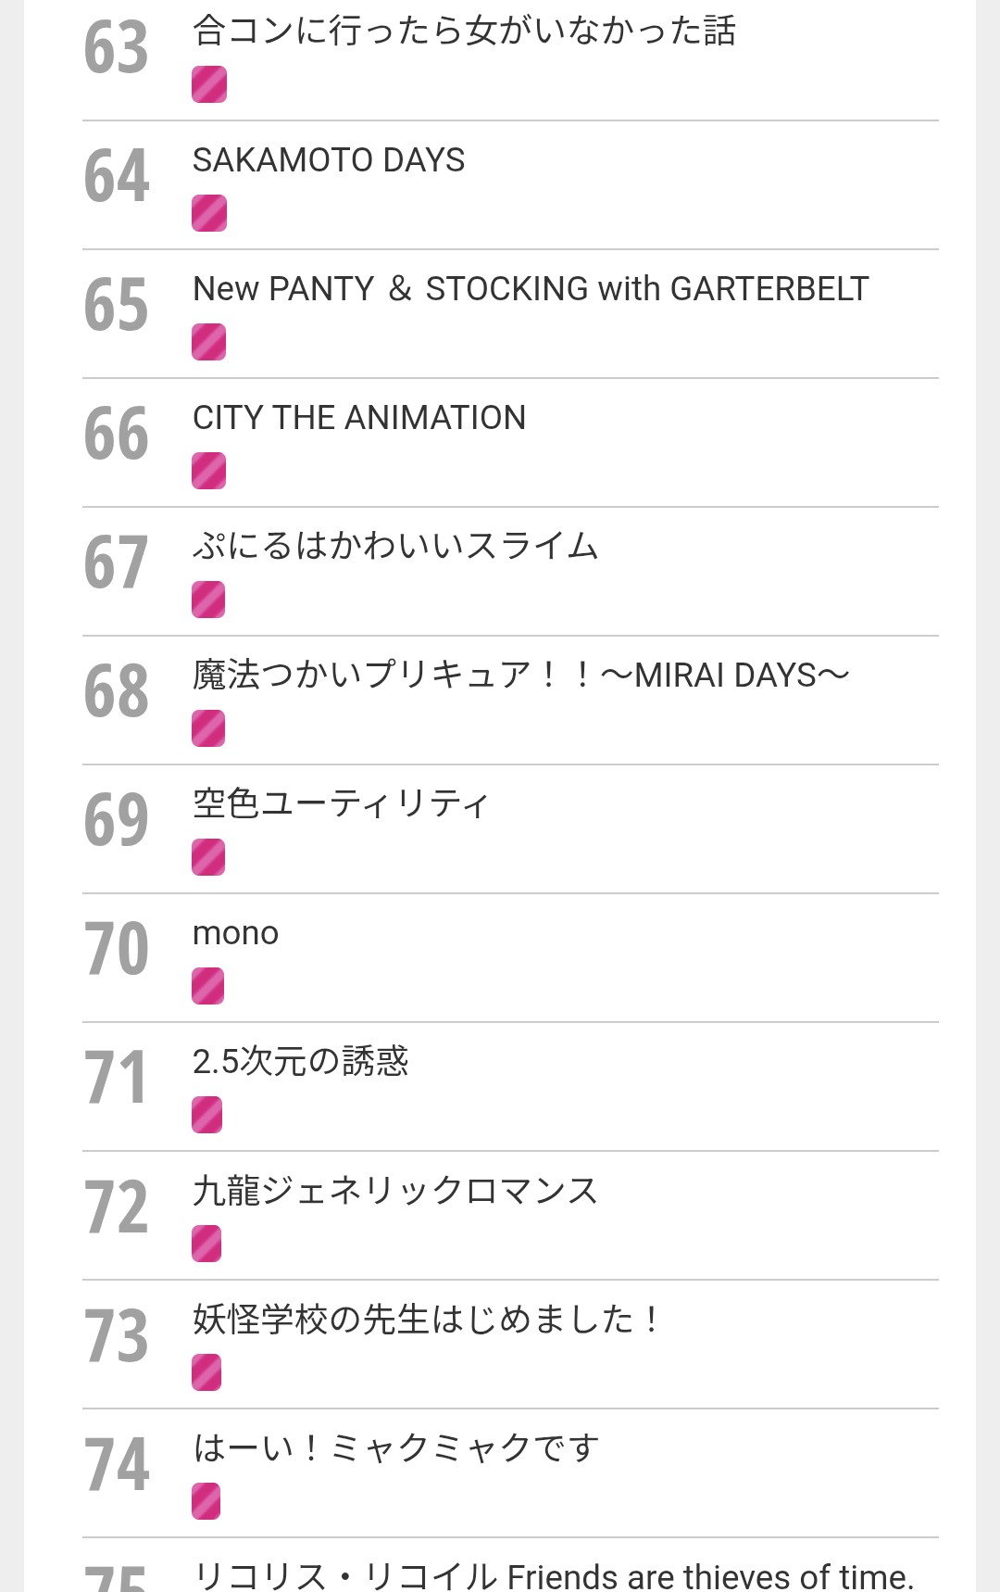Open 魔法つかいプリキュア!!~MIRAI DAYS~ entry

tap(520, 676)
